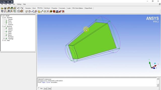The image size is (161, 90).
Task: Click the Save Project floppy icon
Action: 5,8
